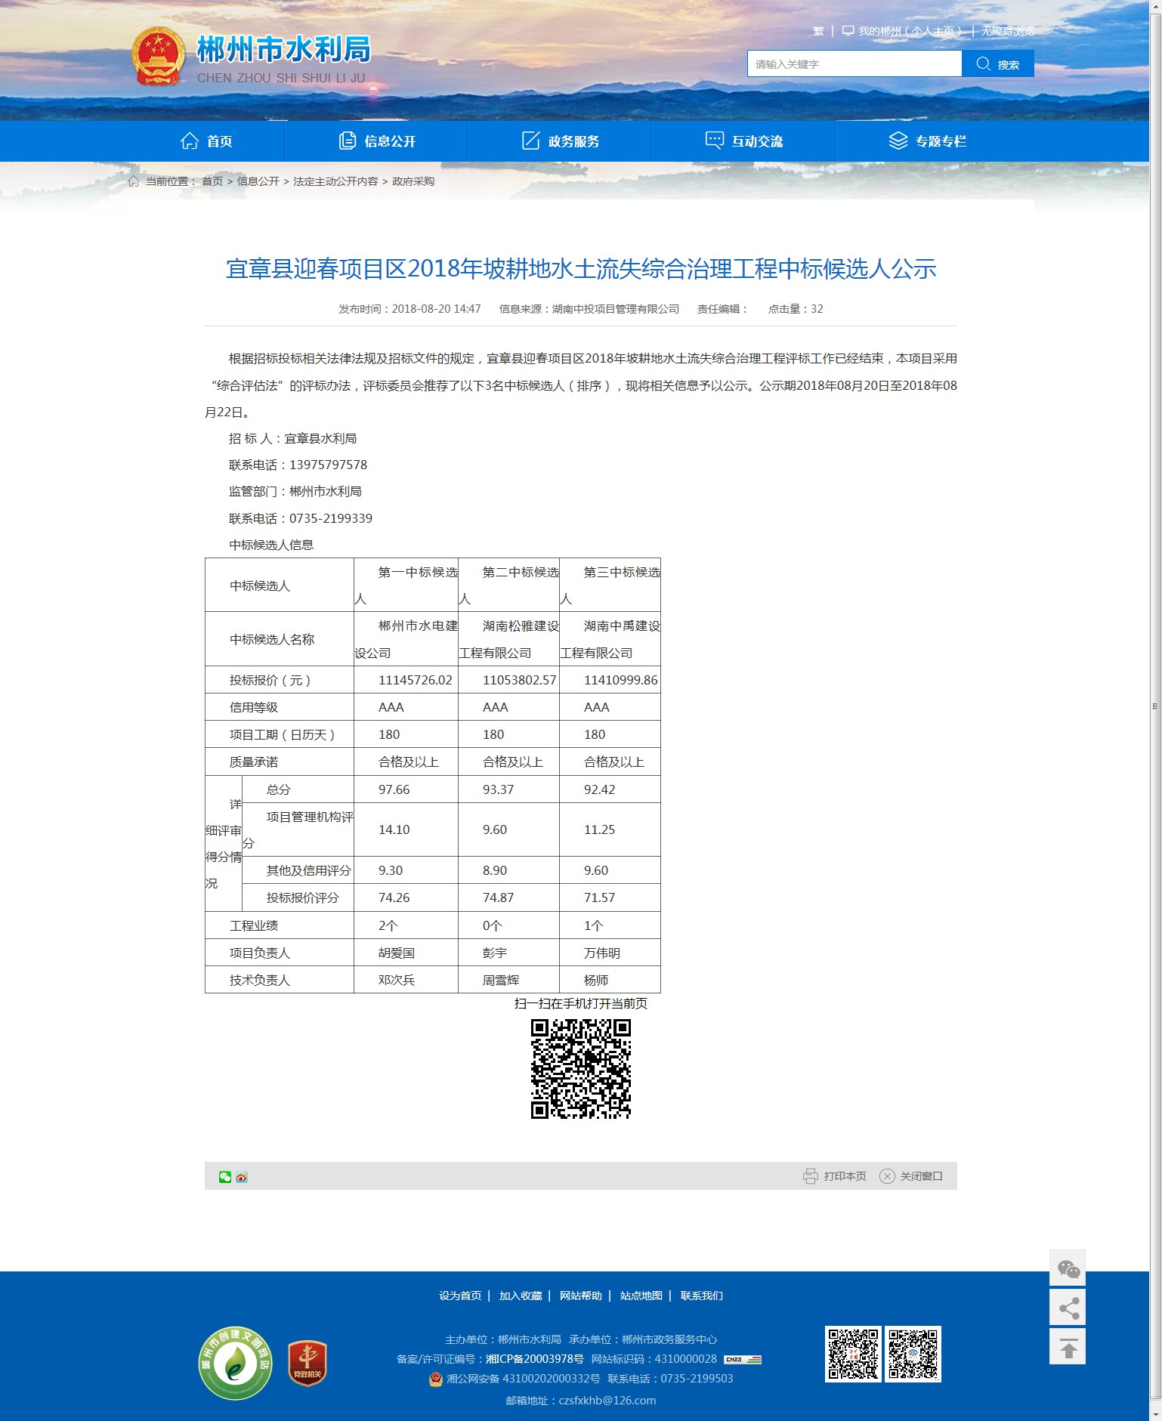
Task: Click the back-to-top arrow sidebar button
Action: point(1068,1347)
